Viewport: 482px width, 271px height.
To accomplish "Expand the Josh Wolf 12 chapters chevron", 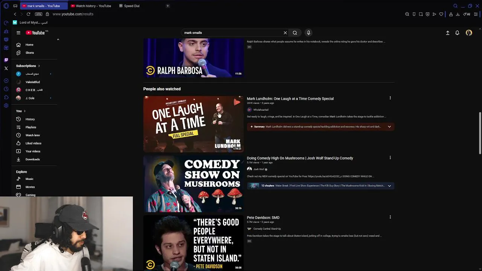I will click(389, 186).
